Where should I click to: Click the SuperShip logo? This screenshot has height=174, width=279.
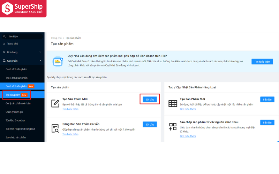23,9
